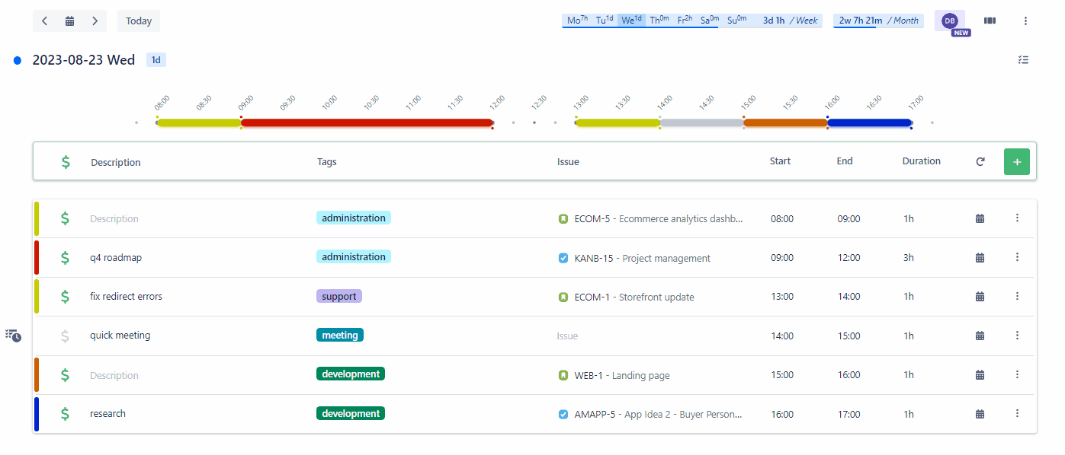Click the timer list icon on left edge
1065x455 pixels.
[x=13, y=336]
